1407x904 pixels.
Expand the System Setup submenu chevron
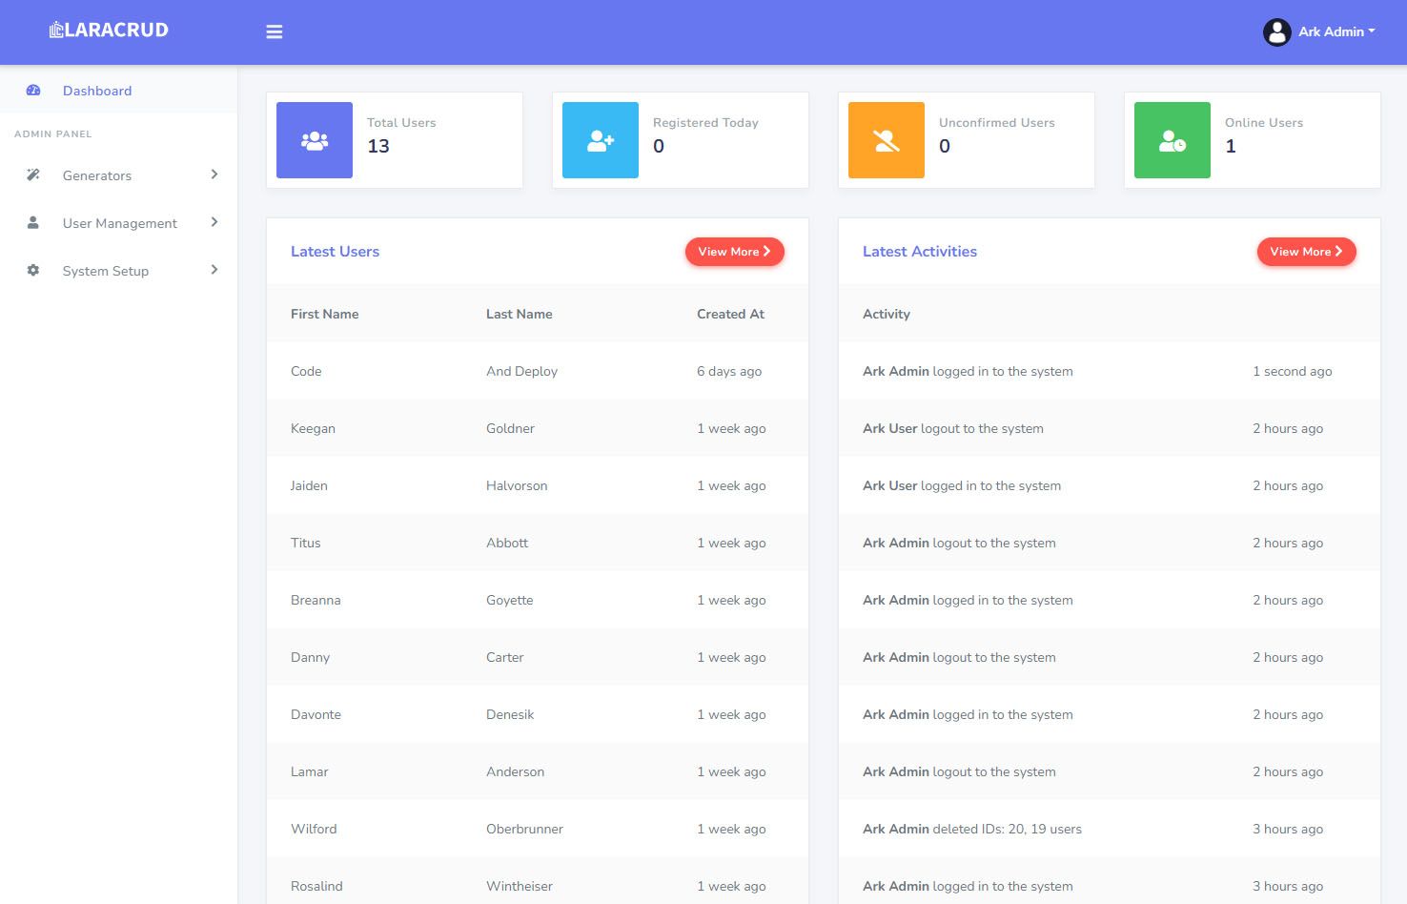(x=214, y=270)
